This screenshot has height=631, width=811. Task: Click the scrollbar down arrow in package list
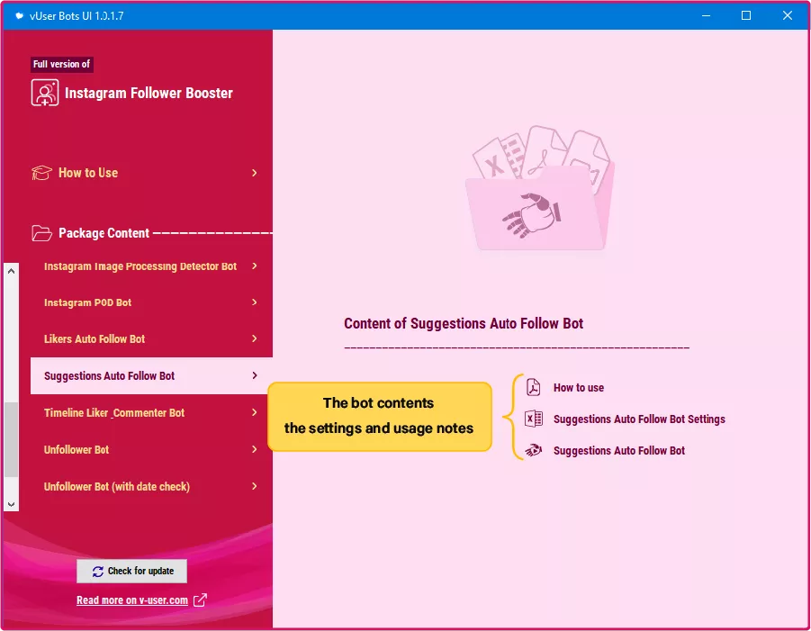(12, 504)
